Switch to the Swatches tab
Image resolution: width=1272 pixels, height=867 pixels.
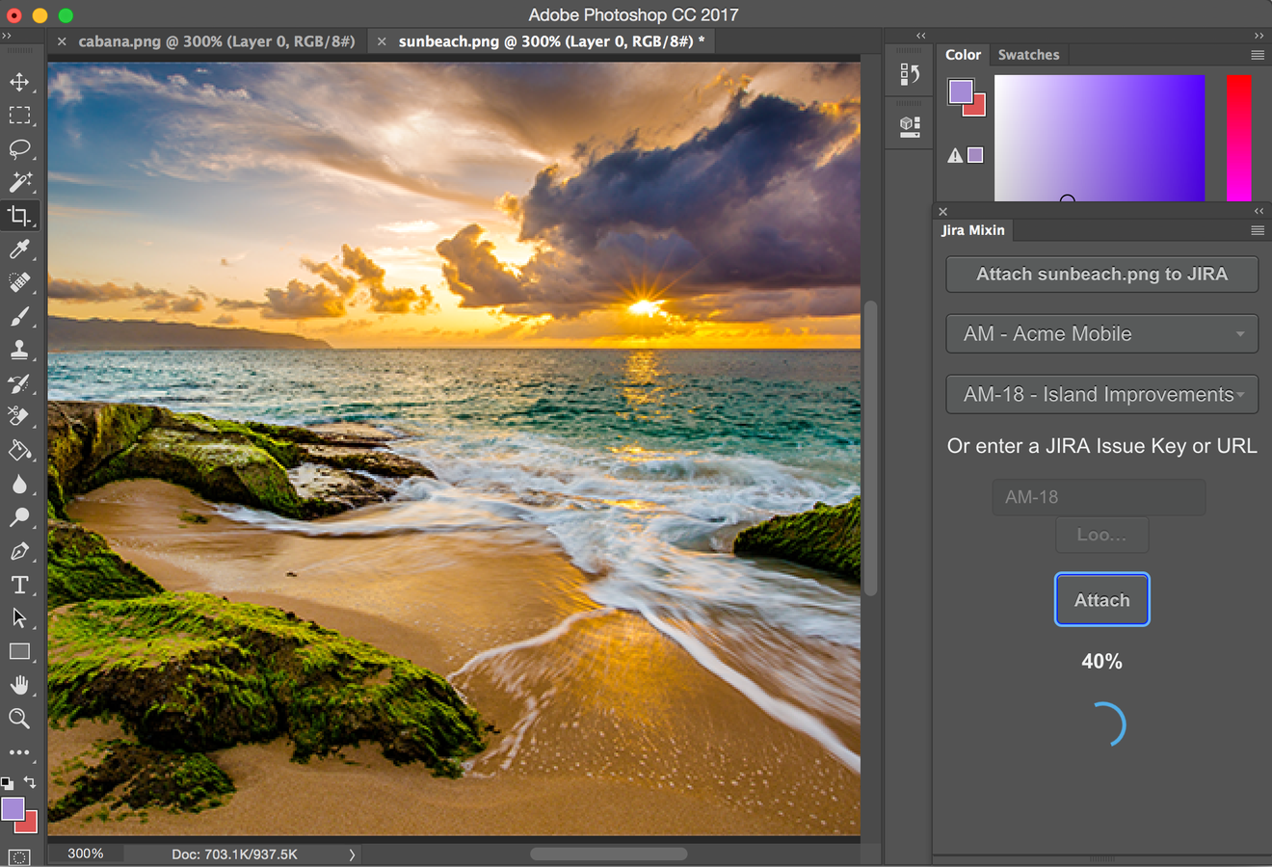(x=1028, y=55)
